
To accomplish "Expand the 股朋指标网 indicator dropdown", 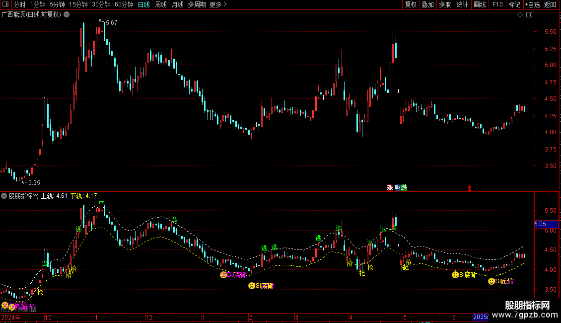I will coord(4,196).
